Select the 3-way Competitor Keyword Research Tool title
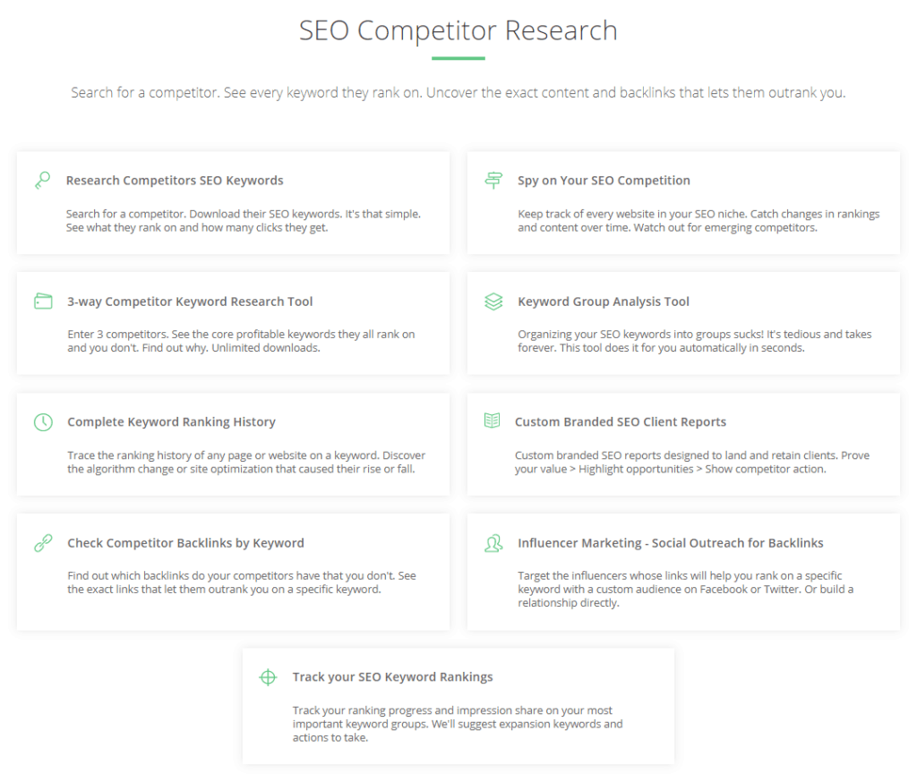917x782 pixels. point(190,302)
